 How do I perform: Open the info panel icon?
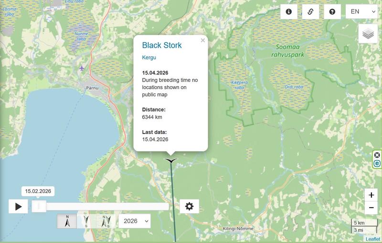289,11
